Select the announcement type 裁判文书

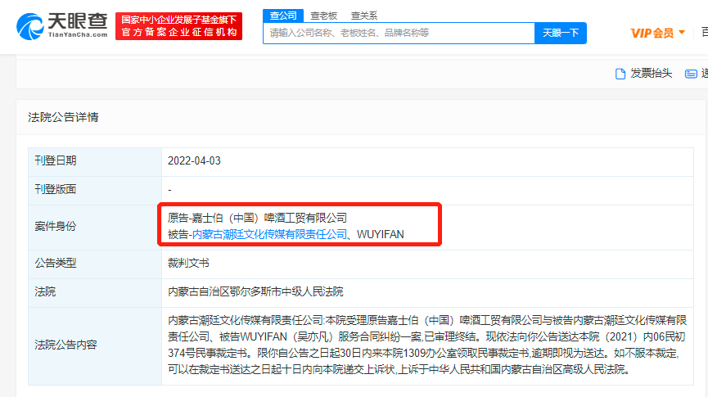[x=188, y=263]
